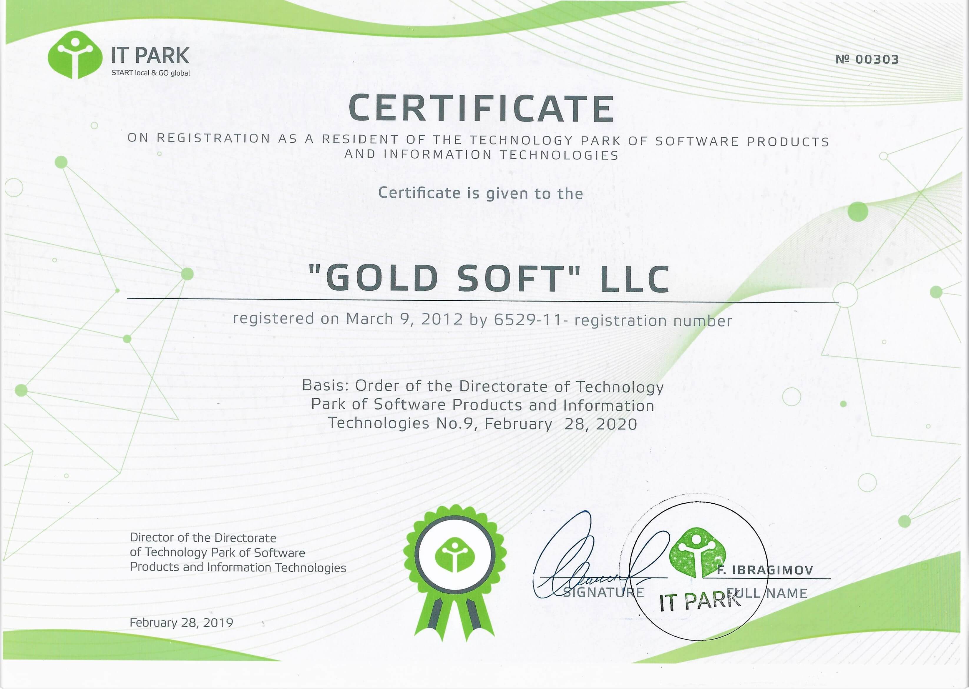The width and height of the screenshot is (969, 689).
Task: Click the 'CERTIFICATE' heading
Action: [481, 108]
